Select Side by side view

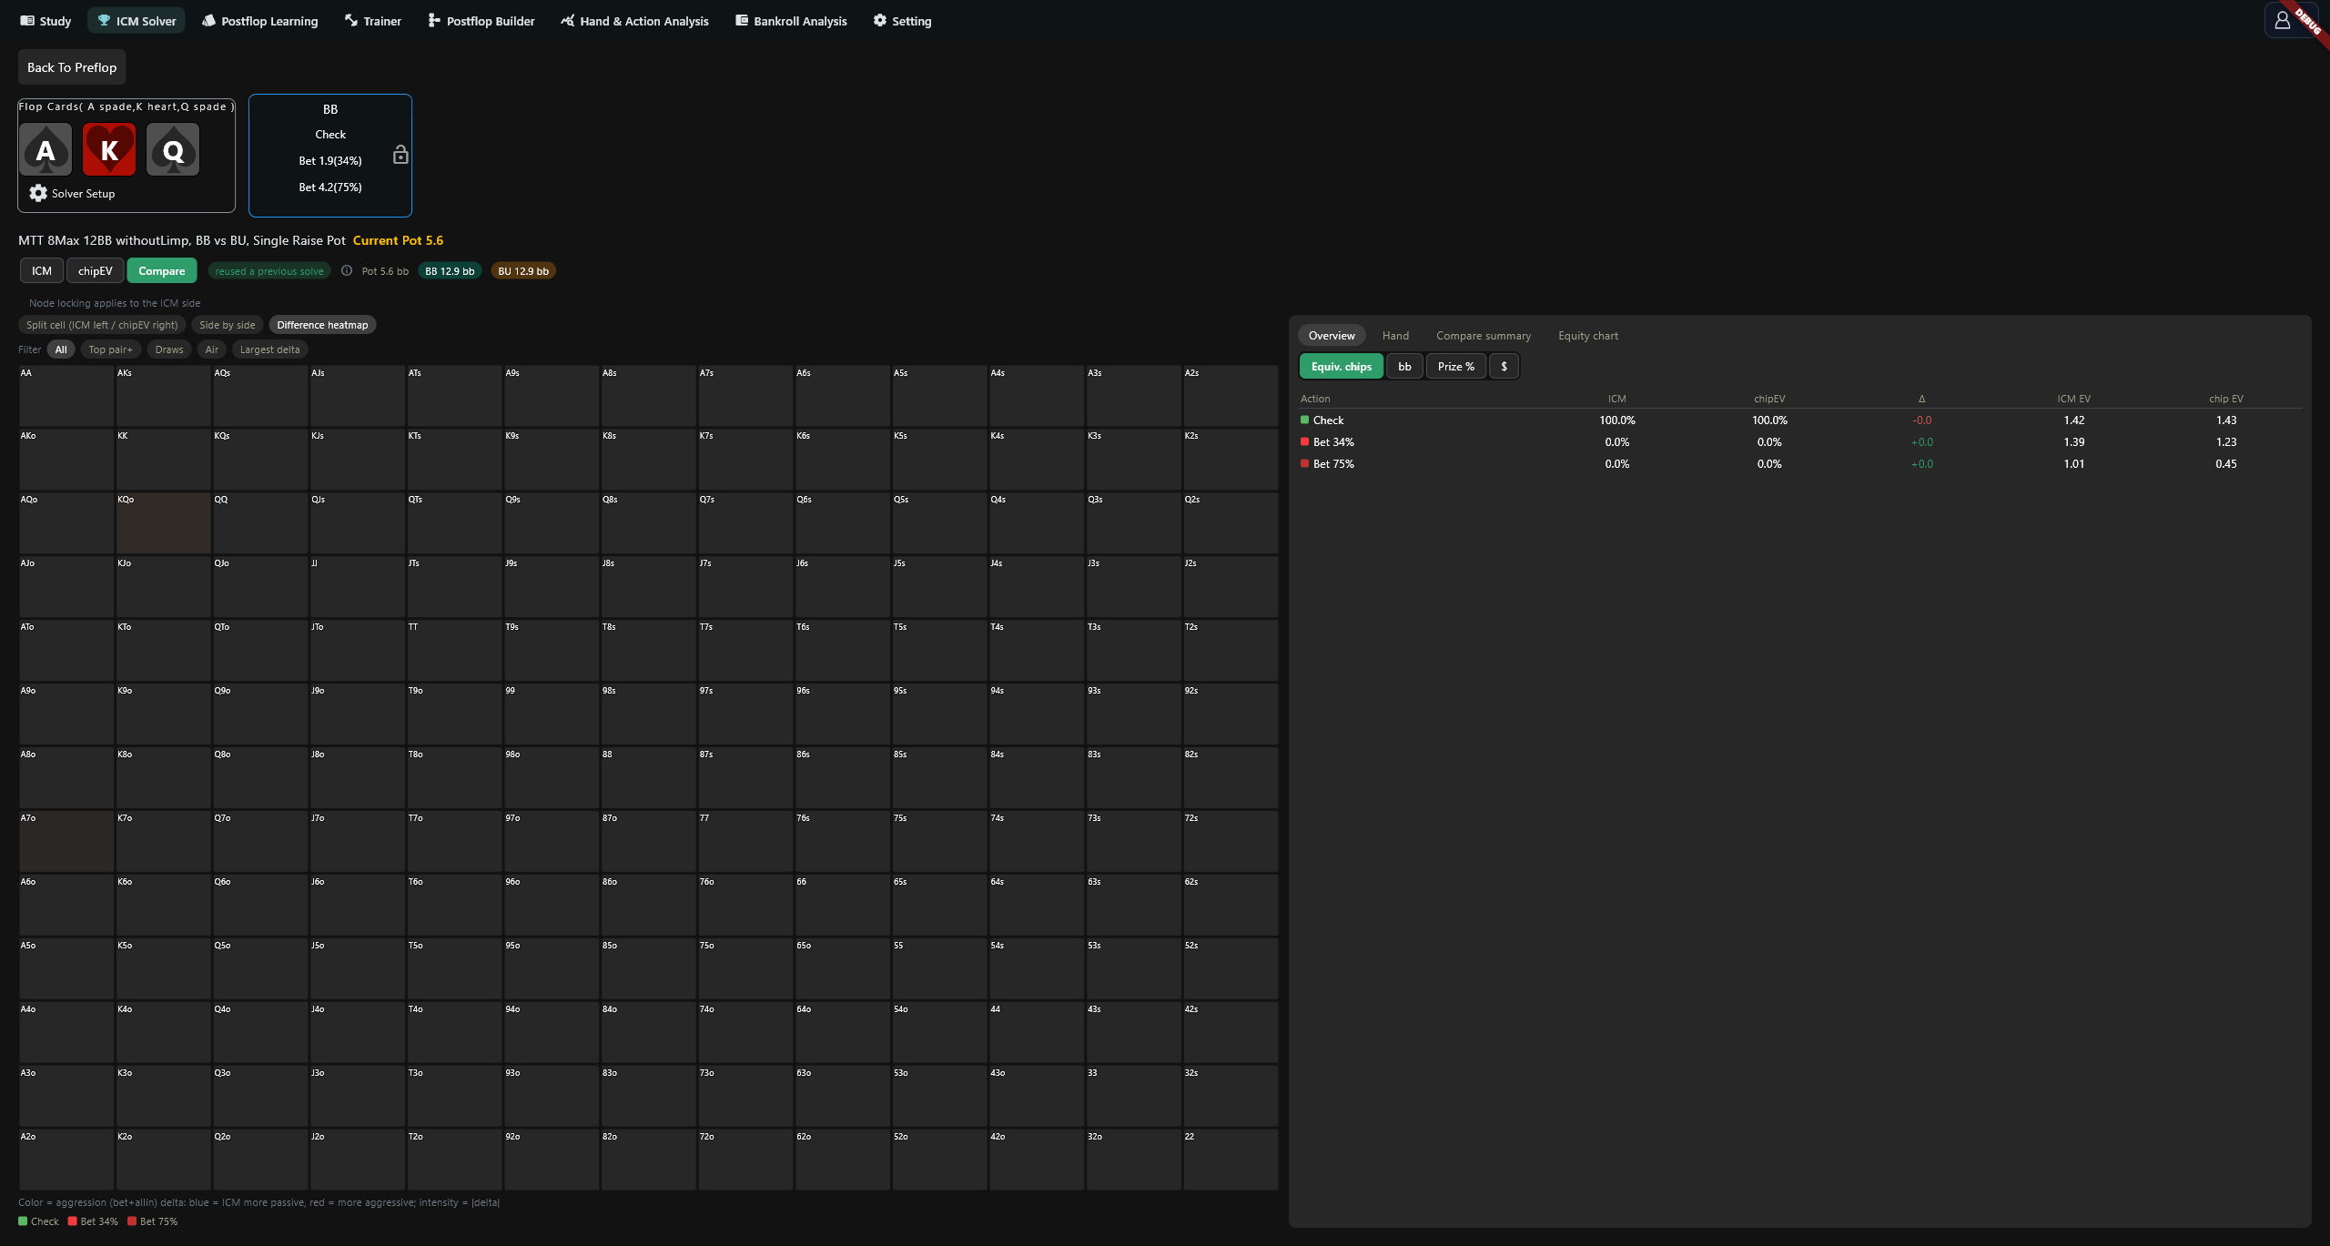click(228, 325)
